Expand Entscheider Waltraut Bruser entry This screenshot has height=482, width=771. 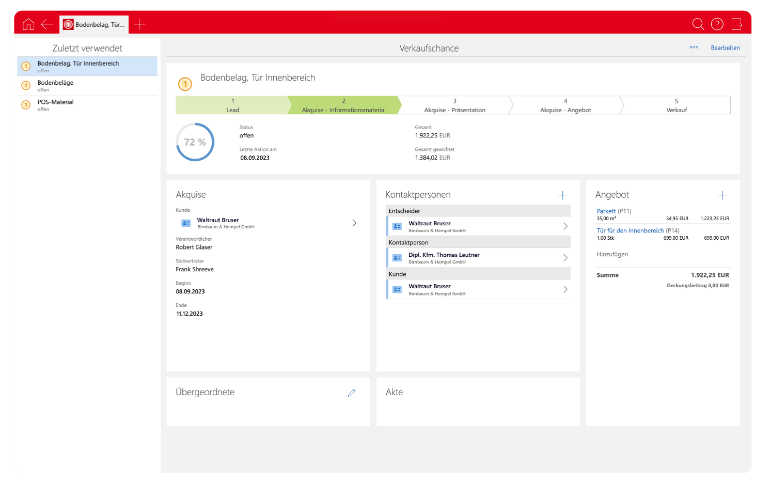[565, 226]
